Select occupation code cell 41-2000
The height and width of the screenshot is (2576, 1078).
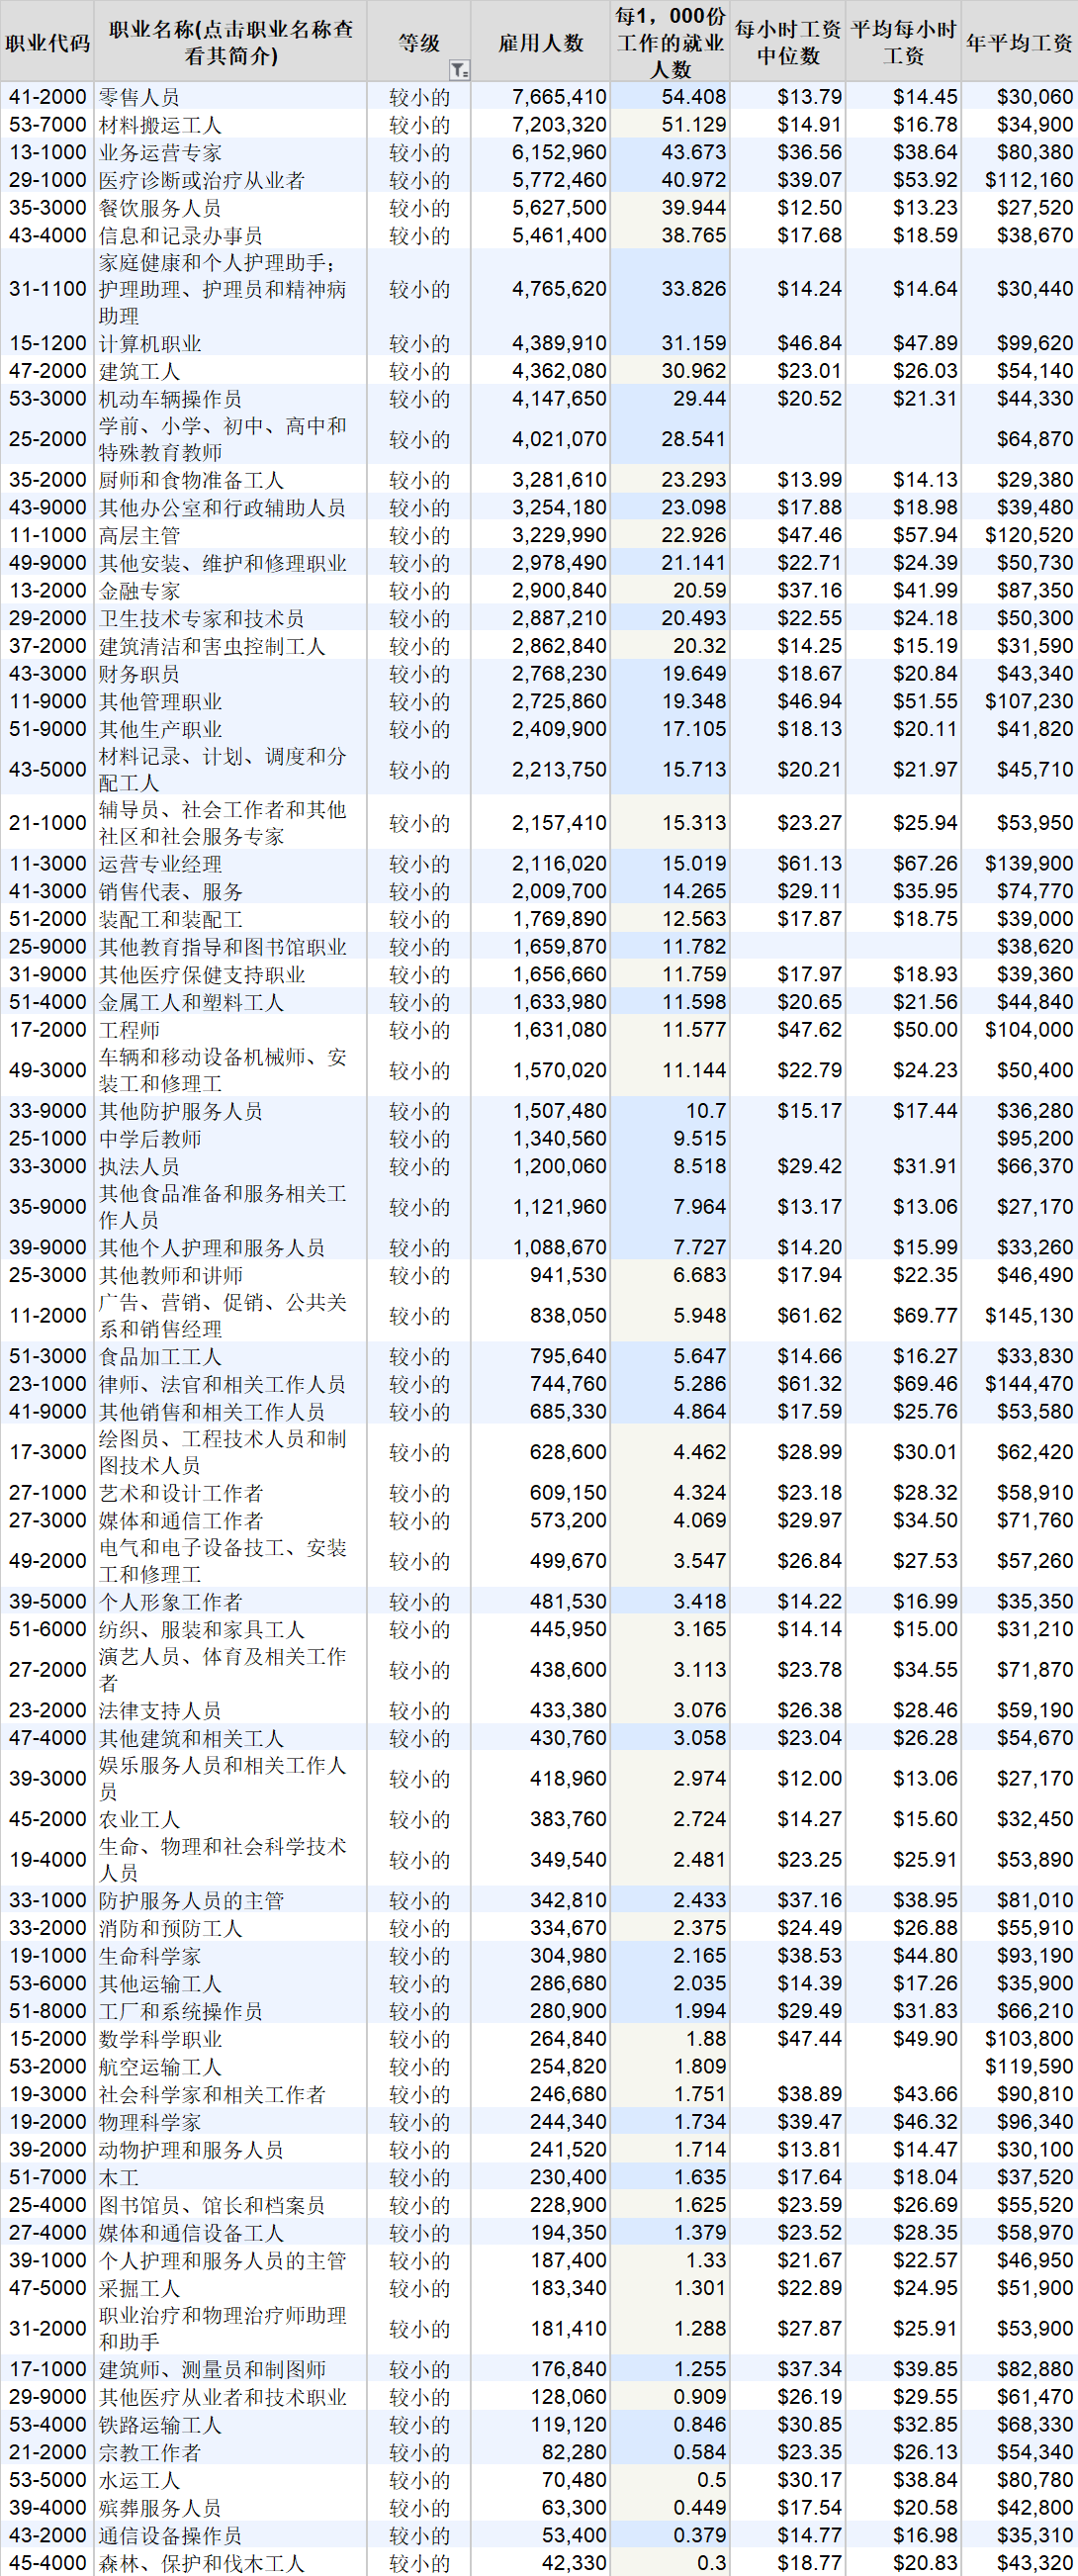[47, 97]
